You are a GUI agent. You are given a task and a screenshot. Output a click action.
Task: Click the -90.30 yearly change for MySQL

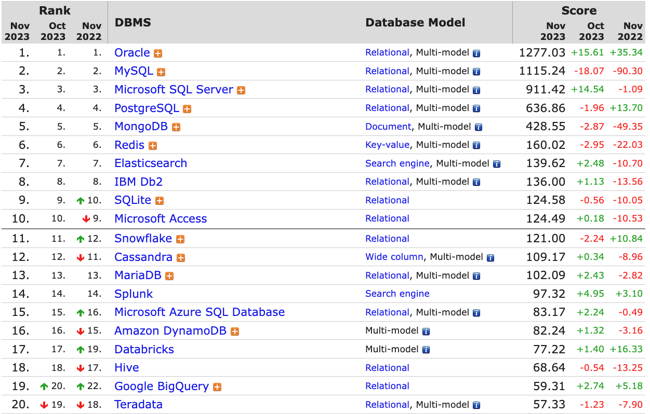(x=628, y=71)
